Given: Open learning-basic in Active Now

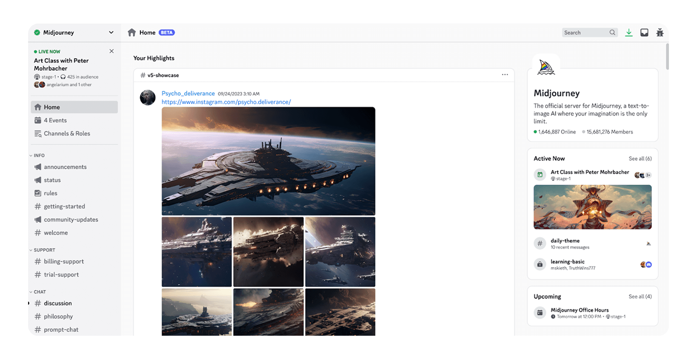Looking at the screenshot, I should point(592,264).
